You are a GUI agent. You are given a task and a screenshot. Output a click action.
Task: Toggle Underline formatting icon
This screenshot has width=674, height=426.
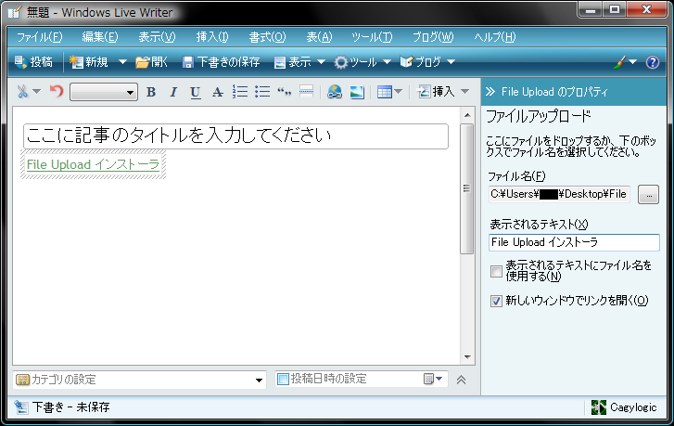point(195,92)
